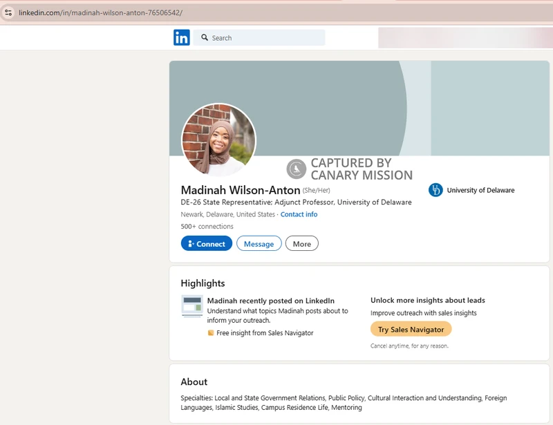Screen dimensions: 553x425
Task: Click 'Unlock more insights about leads' heading
Action: pyautogui.click(x=428, y=300)
